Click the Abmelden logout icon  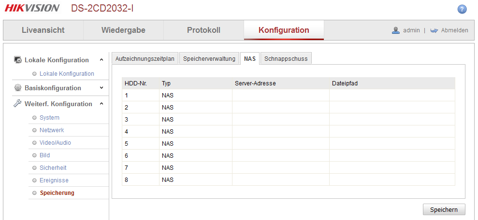coord(434,30)
